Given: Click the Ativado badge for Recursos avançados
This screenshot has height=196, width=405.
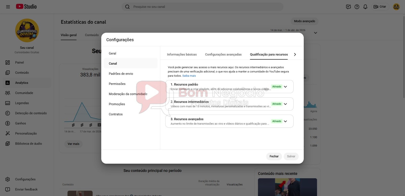Looking at the screenshot, I should coord(277,121).
